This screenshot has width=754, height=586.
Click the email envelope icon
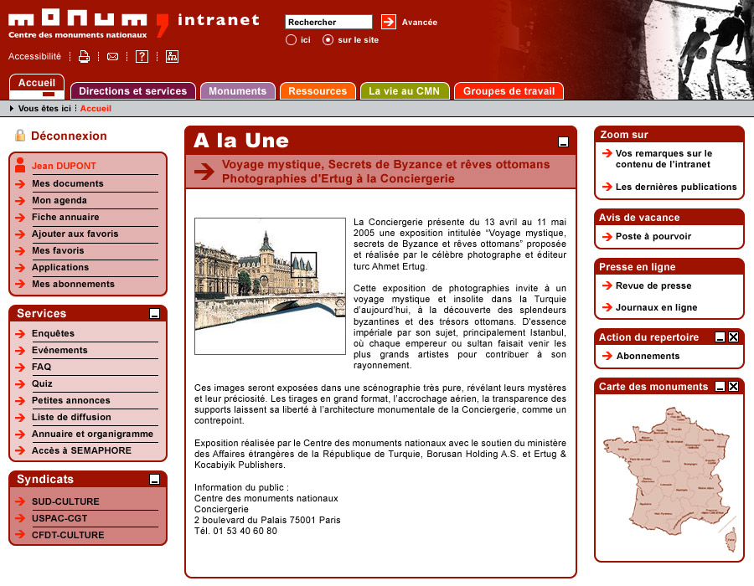tap(112, 57)
